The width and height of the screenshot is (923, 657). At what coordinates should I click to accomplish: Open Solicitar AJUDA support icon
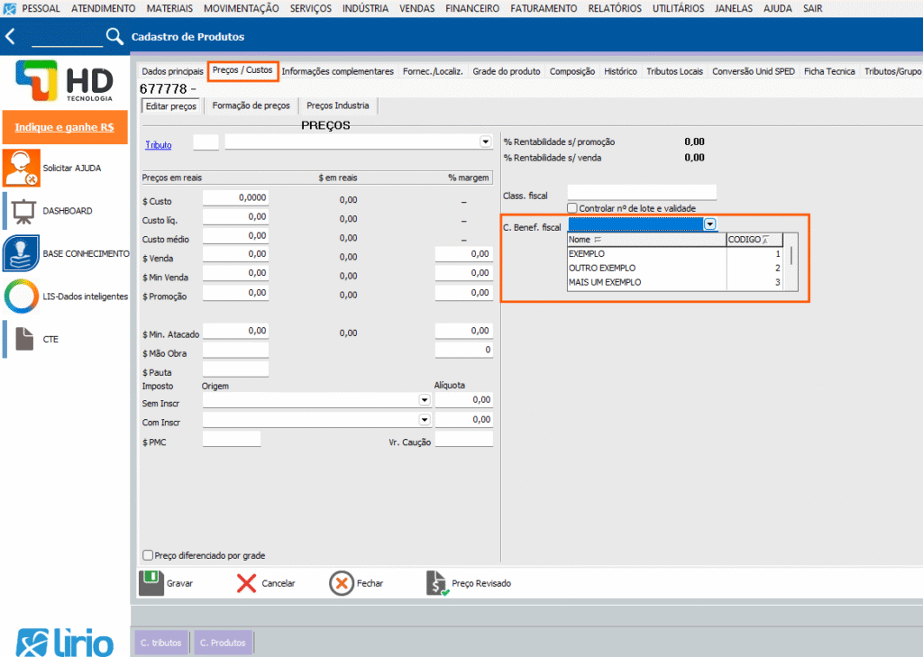coord(21,169)
